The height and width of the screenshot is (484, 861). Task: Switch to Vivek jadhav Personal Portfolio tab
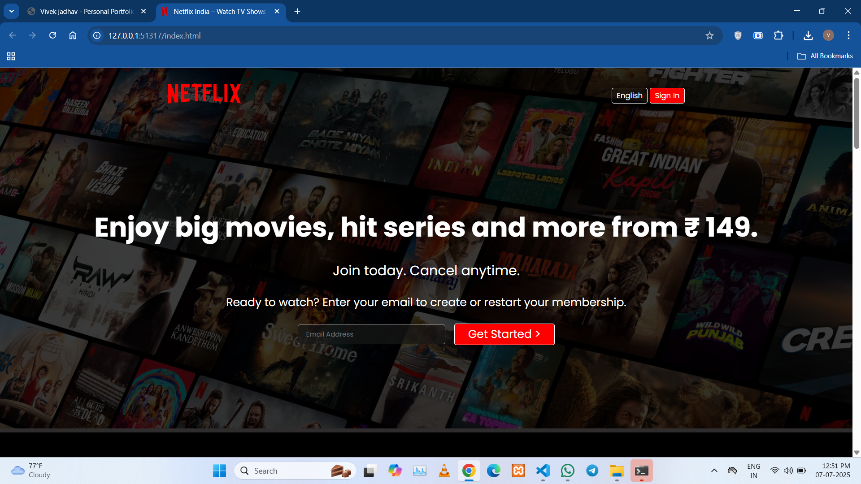coord(86,11)
